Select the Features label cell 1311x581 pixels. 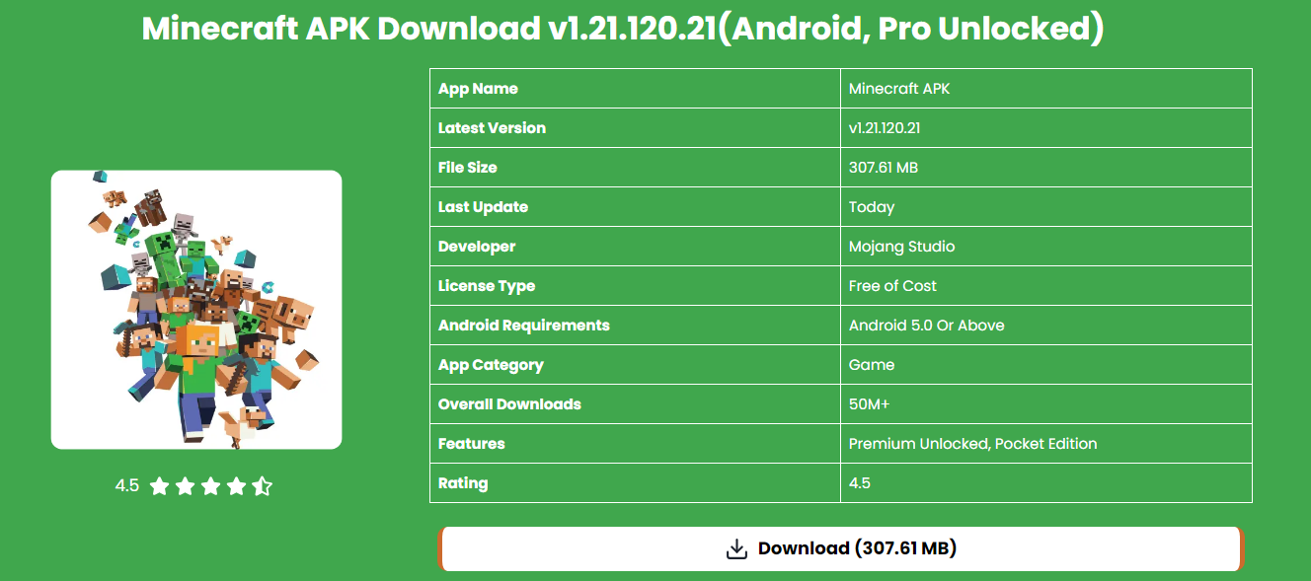pos(635,444)
